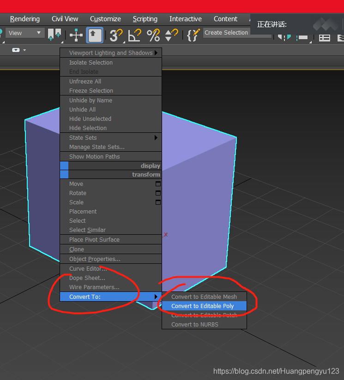Choose Convert to Editable Mesh
Image resolution: width=344 pixels, height=380 pixels.
pyautogui.click(x=204, y=297)
